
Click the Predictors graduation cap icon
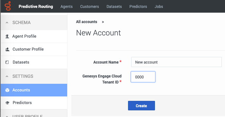point(7,103)
